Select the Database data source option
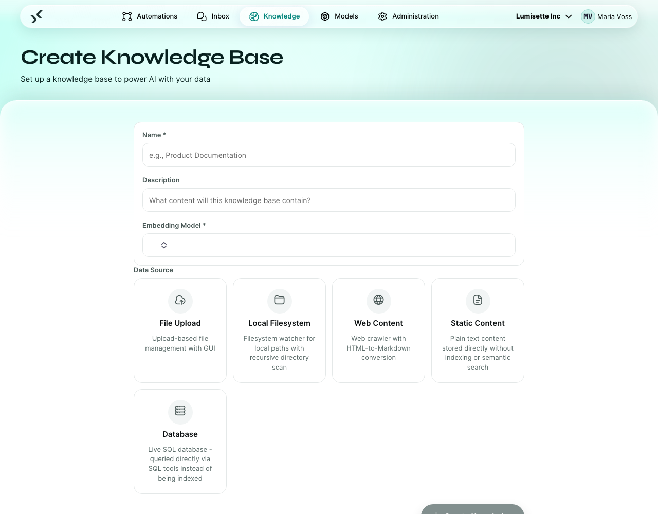 click(x=180, y=442)
